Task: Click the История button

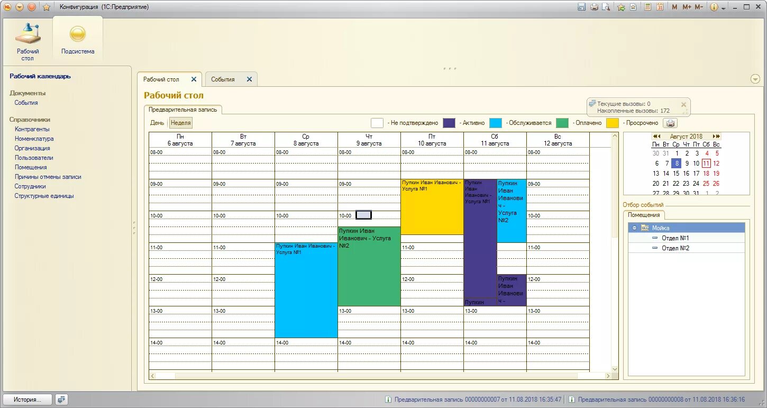Action: (28, 400)
